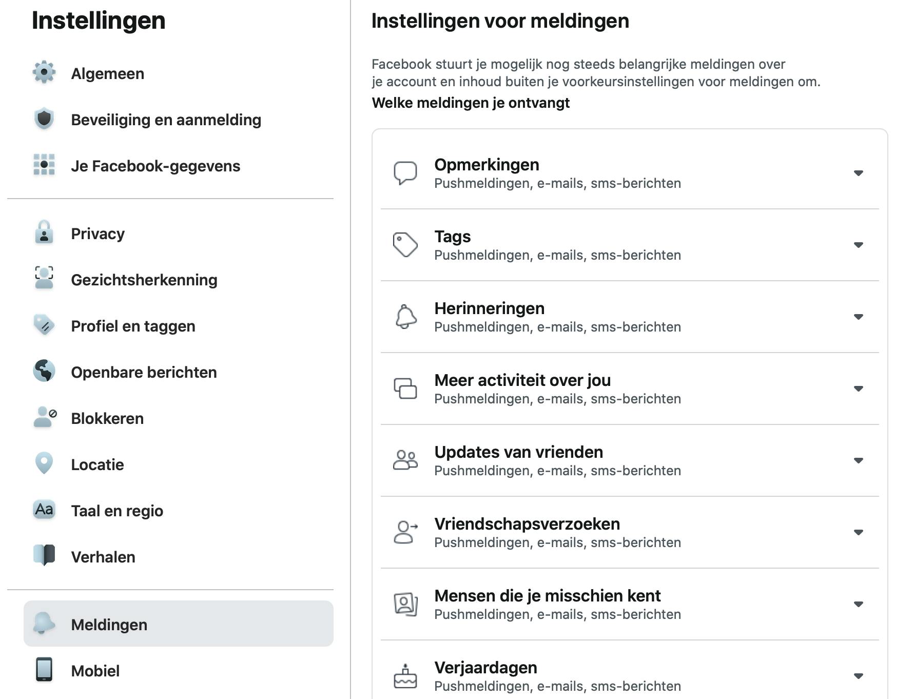Click the globe icon for Openbare berichten

pyautogui.click(x=44, y=371)
